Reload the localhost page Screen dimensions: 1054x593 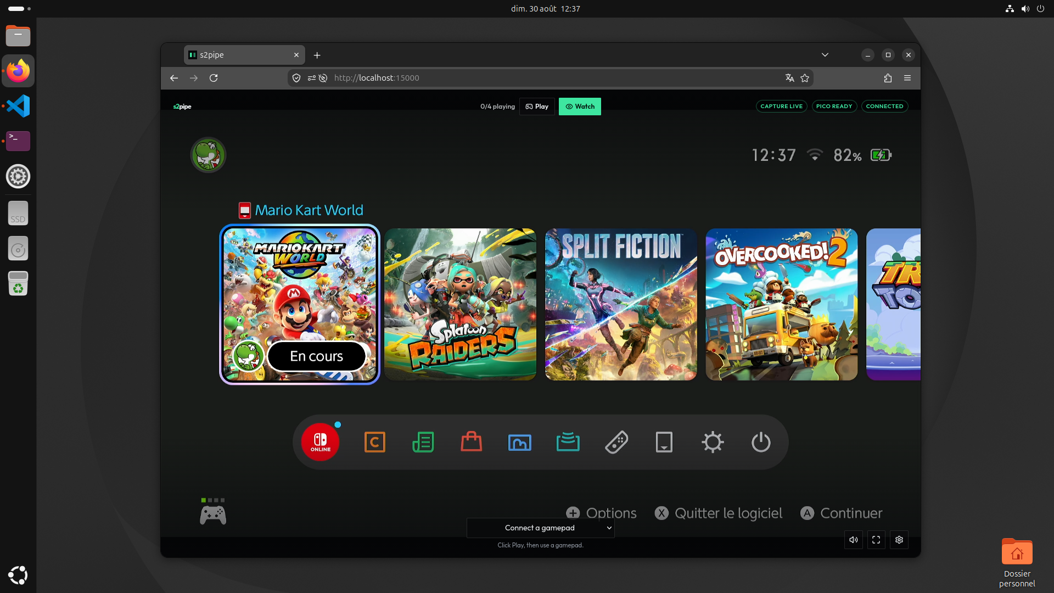coord(214,78)
